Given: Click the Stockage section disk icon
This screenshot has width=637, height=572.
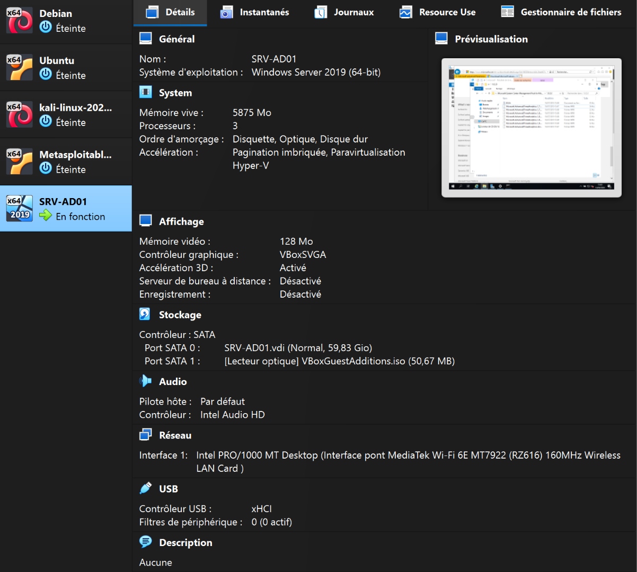Looking at the screenshot, I should click(x=145, y=314).
